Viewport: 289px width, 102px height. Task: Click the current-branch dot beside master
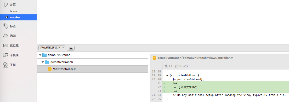tap(7, 17)
